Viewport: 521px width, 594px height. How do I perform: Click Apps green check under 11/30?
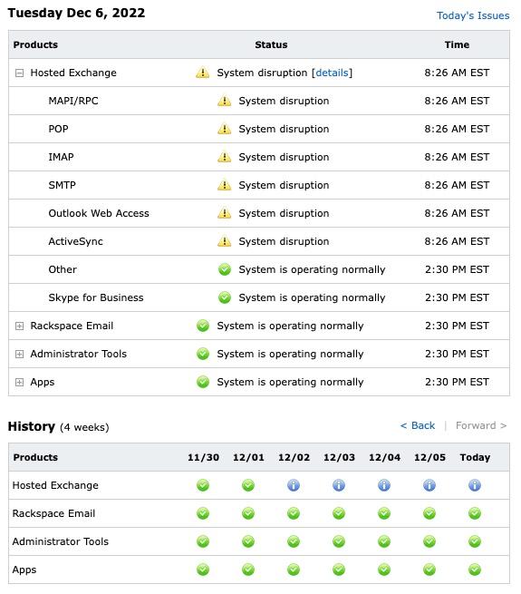click(203, 570)
